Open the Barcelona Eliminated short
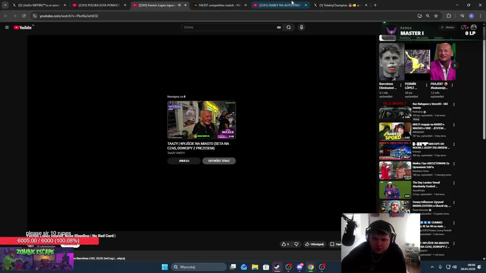Image resolution: width=486 pixels, height=273 pixels. pyautogui.click(x=391, y=62)
